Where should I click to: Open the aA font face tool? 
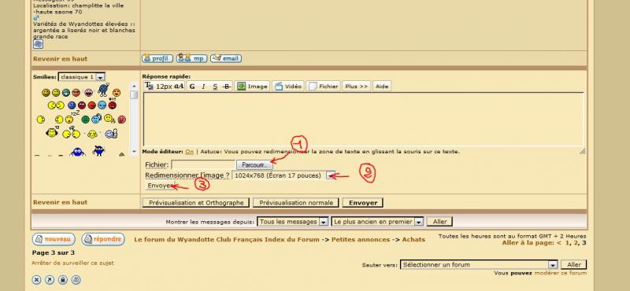[179, 87]
